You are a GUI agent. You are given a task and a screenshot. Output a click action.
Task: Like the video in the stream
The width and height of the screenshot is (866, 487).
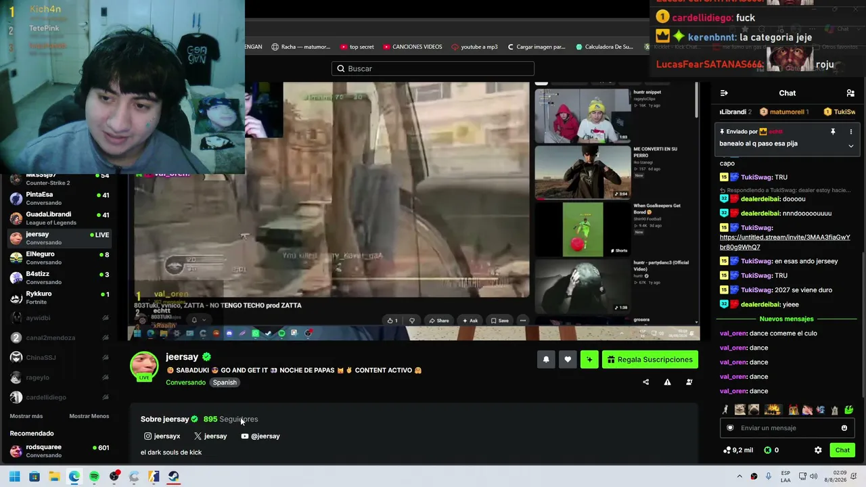[x=392, y=321]
